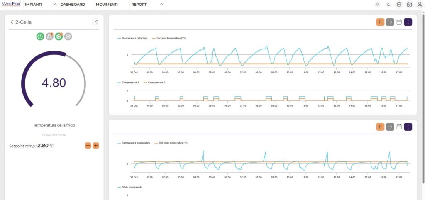
Task: Open three-dot options menu on top chart
Action: point(408,22)
